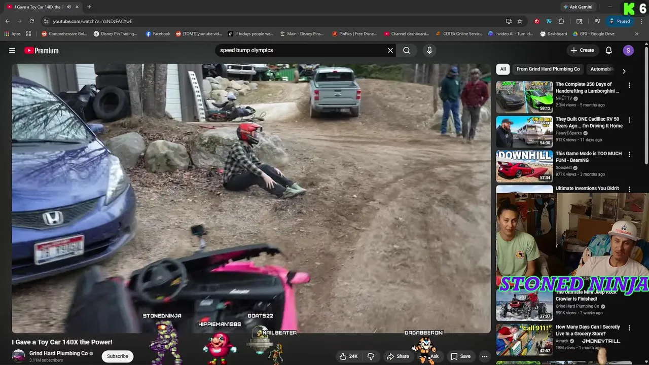Open more actions under the video
The height and width of the screenshot is (365, 649).
pyautogui.click(x=484, y=356)
